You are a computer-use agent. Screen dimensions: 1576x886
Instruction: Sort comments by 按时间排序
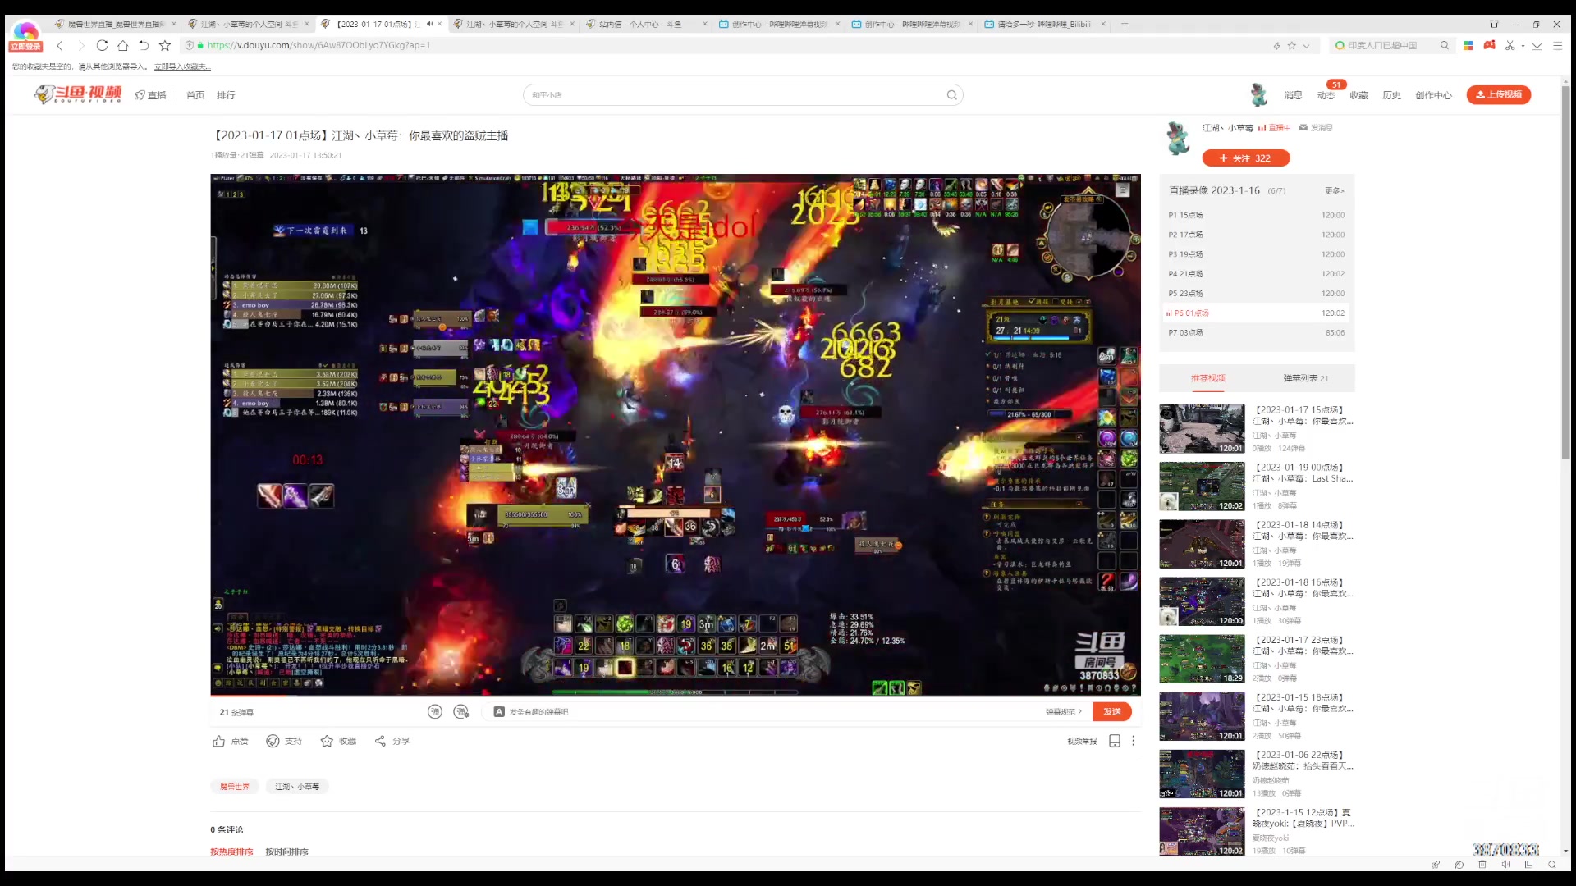(x=286, y=852)
